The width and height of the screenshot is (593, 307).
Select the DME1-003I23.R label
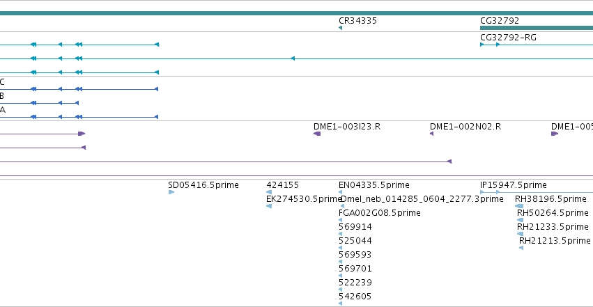[x=347, y=127]
